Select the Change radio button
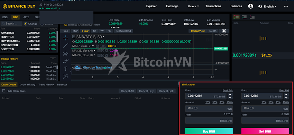294x135 pixels. tap(26, 24)
